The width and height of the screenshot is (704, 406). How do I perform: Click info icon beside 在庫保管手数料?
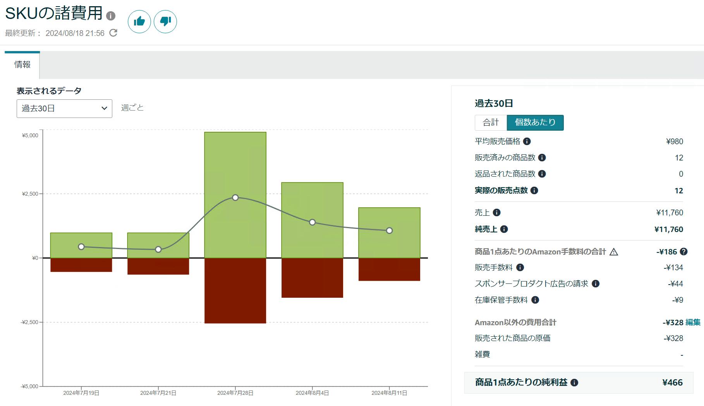coord(535,300)
